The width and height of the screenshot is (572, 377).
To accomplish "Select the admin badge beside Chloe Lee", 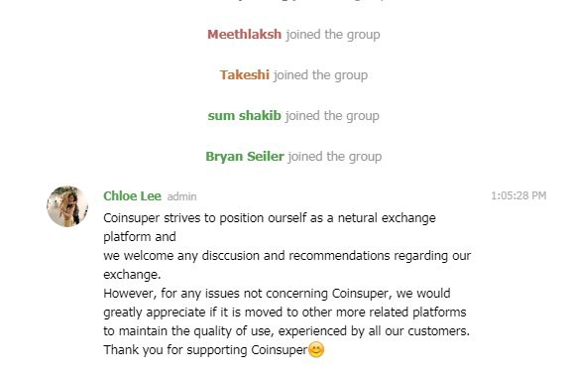I will pyautogui.click(x=181, y=196).
